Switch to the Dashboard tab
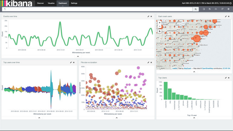The width and height of the screenshot is (233, 131). [63, 3]
